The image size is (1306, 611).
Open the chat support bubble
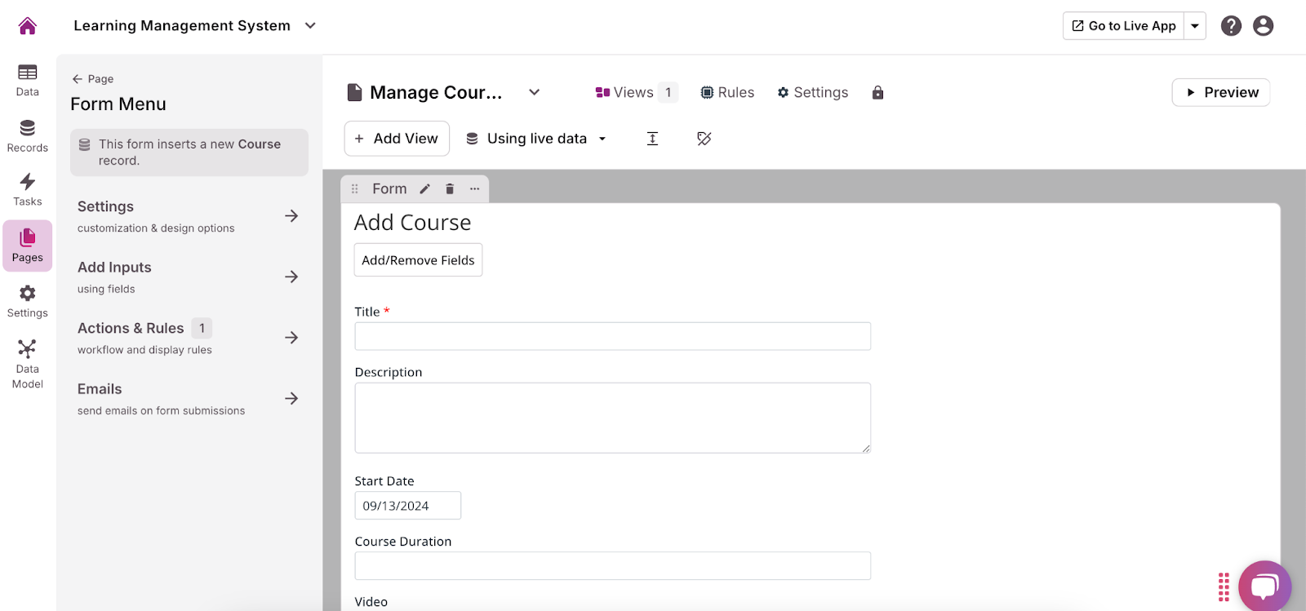pos(1264,586)
